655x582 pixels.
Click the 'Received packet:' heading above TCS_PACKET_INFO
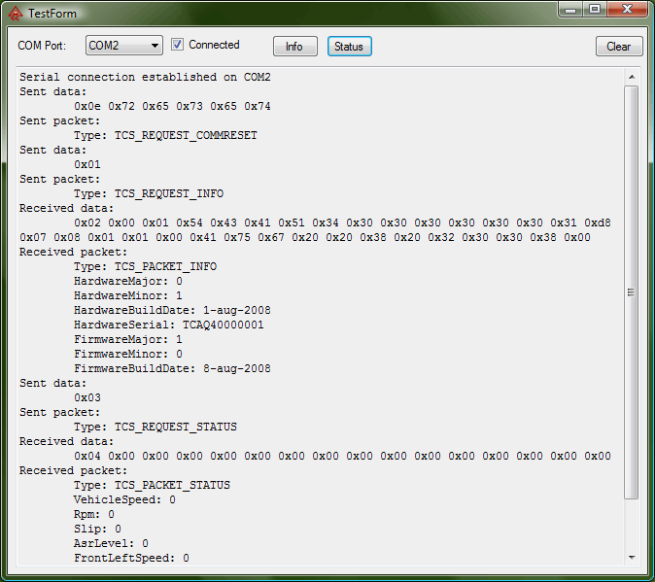coord(73,253)
